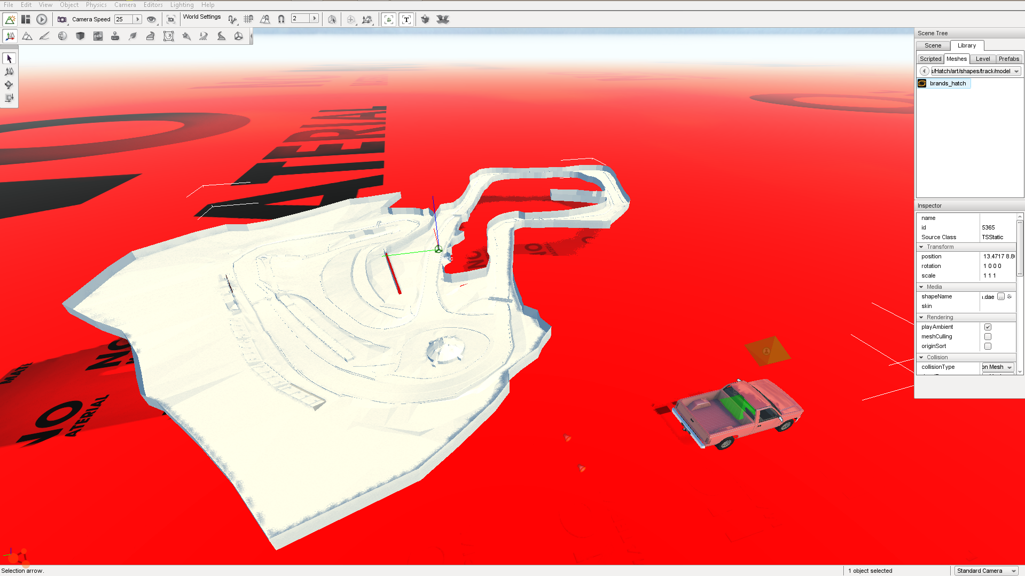
Task: Click the Camera Speed value field
Action: 123,19
